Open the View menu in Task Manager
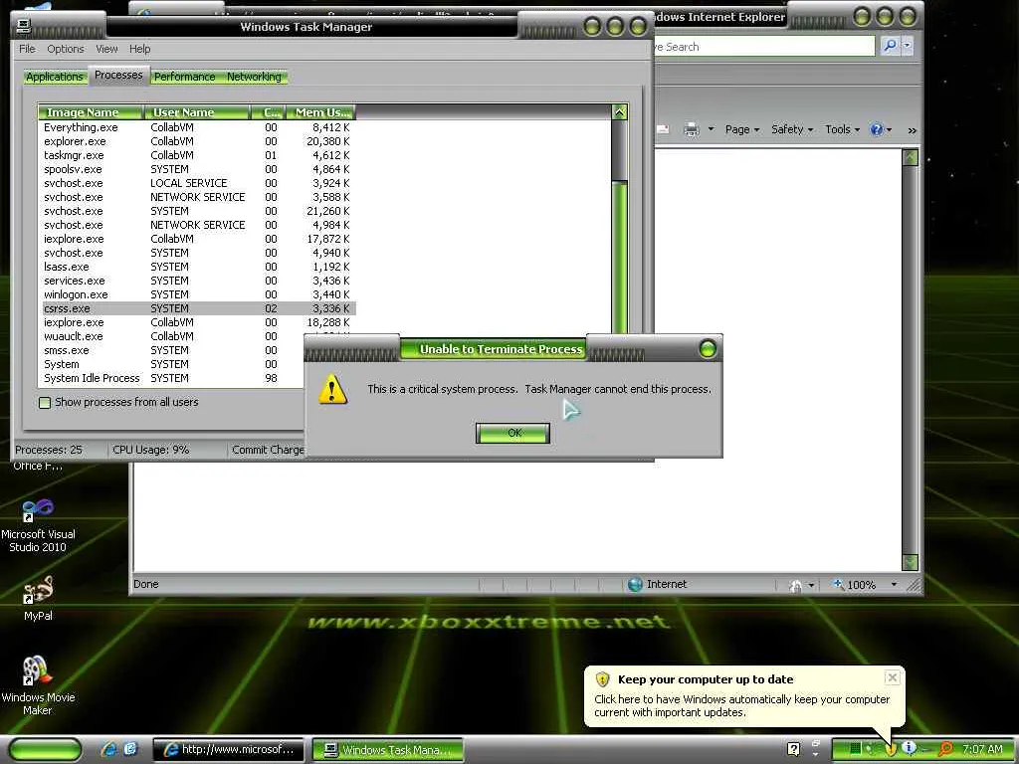 [106, 49]
